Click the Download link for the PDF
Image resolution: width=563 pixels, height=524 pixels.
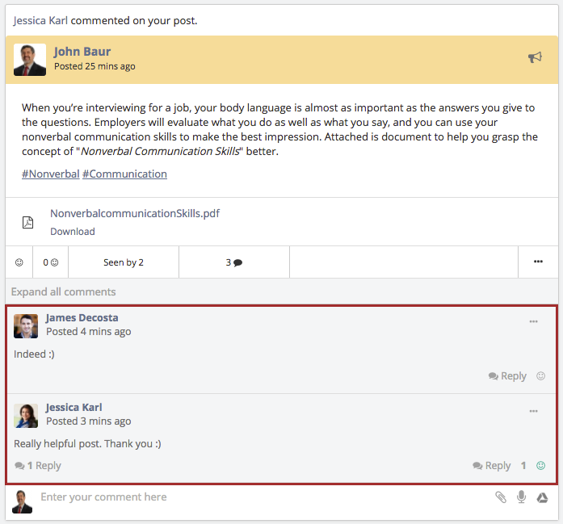[73, 232]
